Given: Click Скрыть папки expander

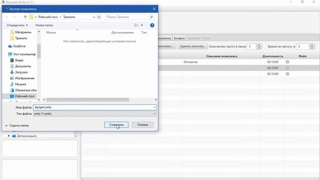Looking at the screenshot, I should coord(17,125).
